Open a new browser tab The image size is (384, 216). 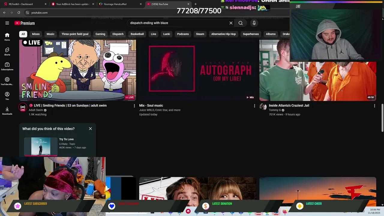(196, 4)
